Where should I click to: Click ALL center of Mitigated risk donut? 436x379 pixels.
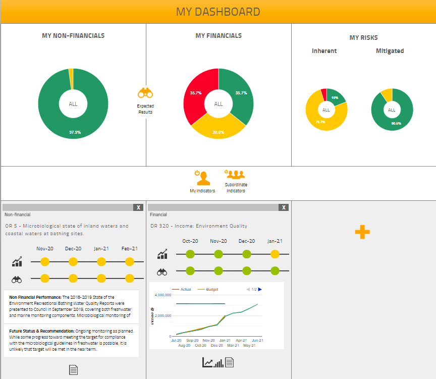pos(392,110)
